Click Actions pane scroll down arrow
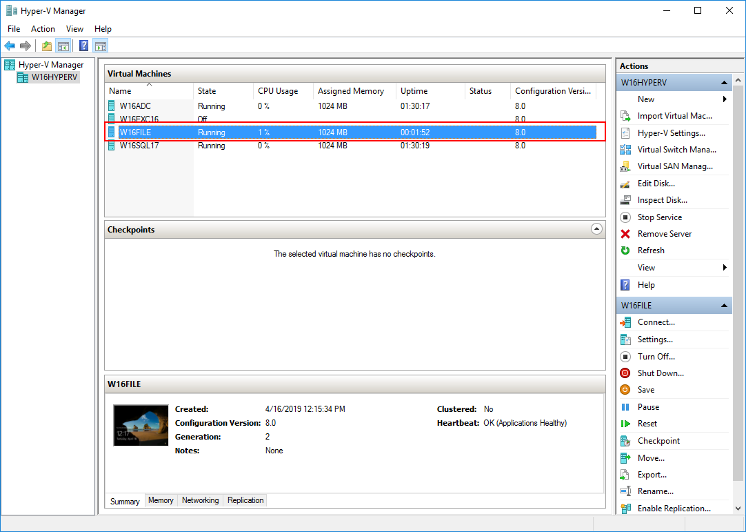This screenshot has height=532, width=746. [738, 509]
